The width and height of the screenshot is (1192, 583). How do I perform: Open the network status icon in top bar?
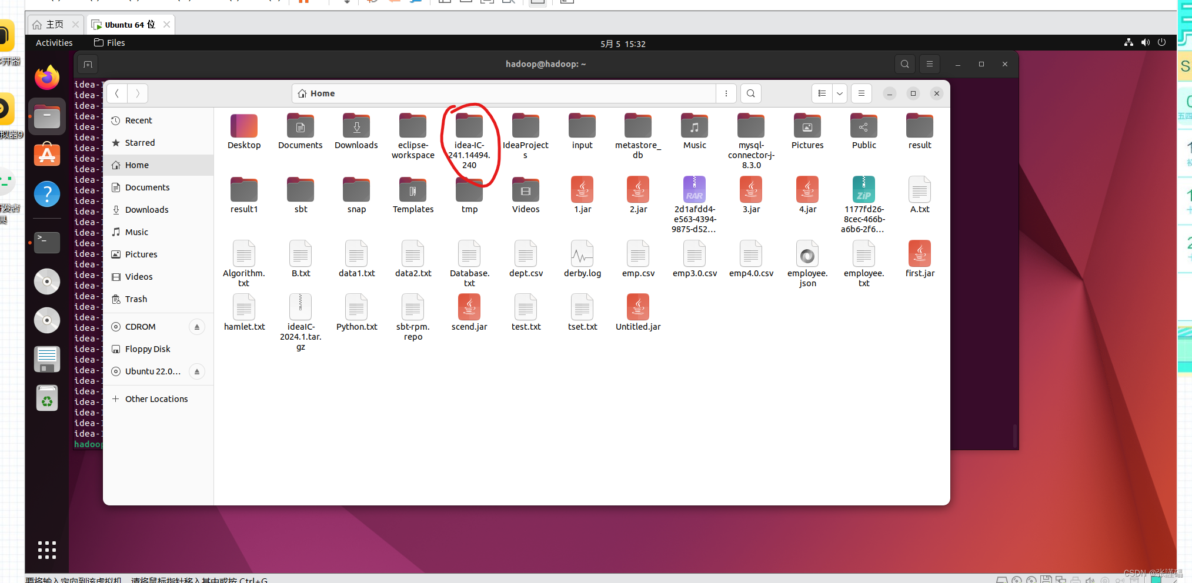tap(1128, 42)
